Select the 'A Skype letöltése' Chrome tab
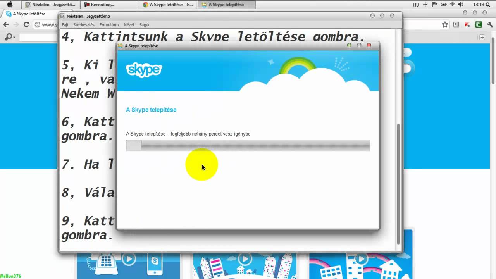 click(29, 14)
